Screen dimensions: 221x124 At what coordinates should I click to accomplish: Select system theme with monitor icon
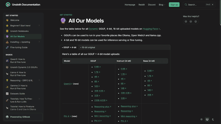207,119
